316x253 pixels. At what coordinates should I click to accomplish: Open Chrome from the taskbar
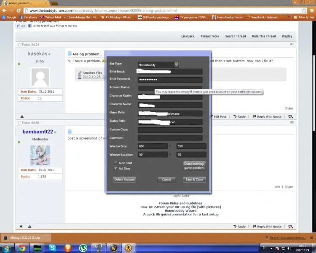[x=22, y=248]
